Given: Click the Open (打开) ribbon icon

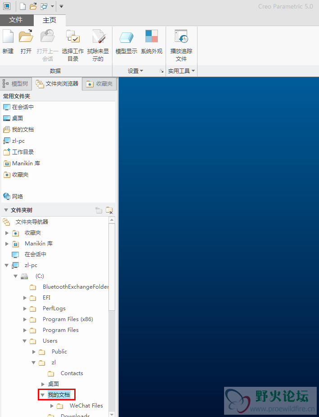Looking at the screenshot, I should pos(26,36).
